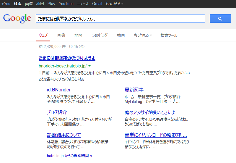Open 画像 in the black top bar
The width and height of the screenshot is (236, 163).
click(29, 4)
